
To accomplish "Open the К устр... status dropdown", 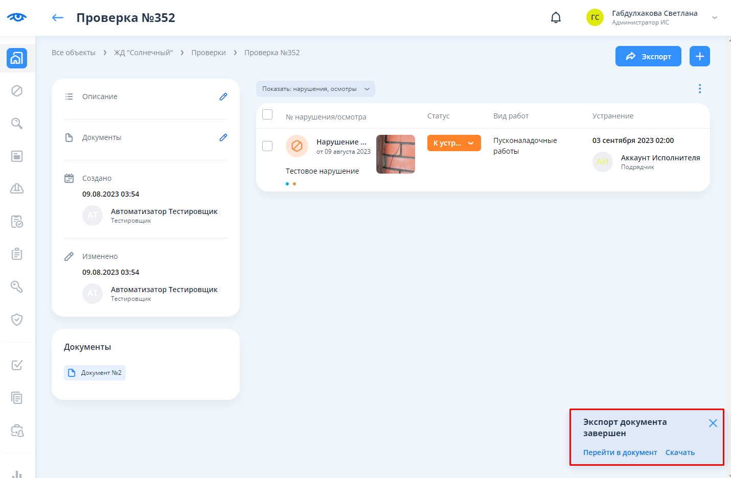I will pos(454,143).
